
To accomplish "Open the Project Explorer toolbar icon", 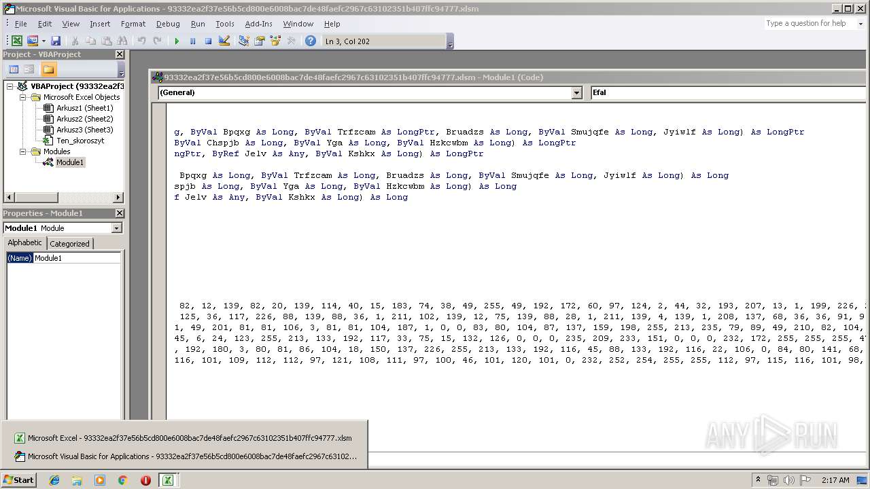I will click(244, 41).
